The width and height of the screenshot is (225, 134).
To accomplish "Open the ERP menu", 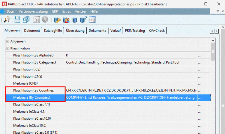I will [55, 11].
